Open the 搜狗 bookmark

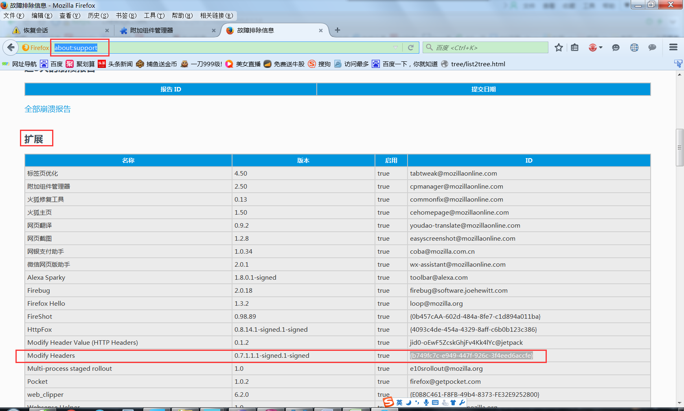click(x=319, y=64)
